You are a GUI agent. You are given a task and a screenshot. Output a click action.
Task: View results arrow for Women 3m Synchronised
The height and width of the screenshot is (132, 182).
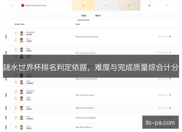point(170,79)
